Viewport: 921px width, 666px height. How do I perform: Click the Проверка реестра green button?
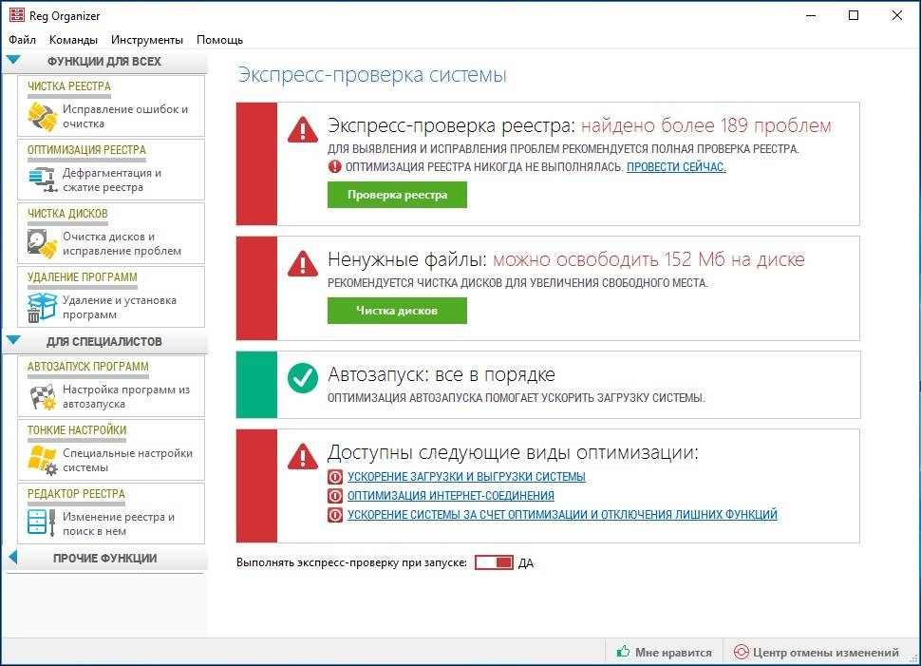tap(397, 195)
